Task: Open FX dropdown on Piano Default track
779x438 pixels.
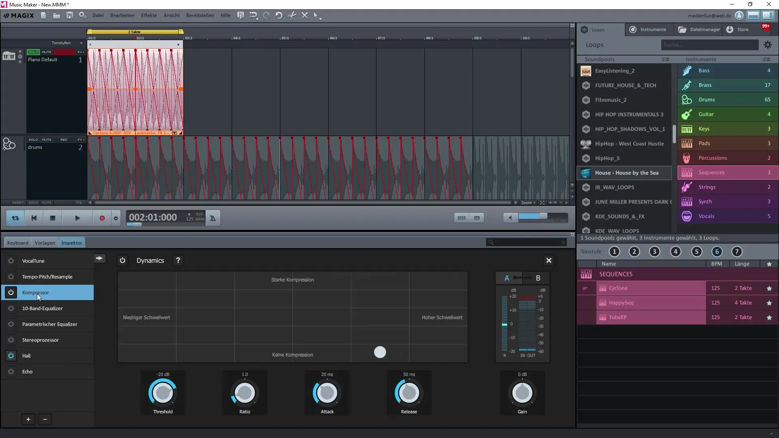Action: point(81,52)
